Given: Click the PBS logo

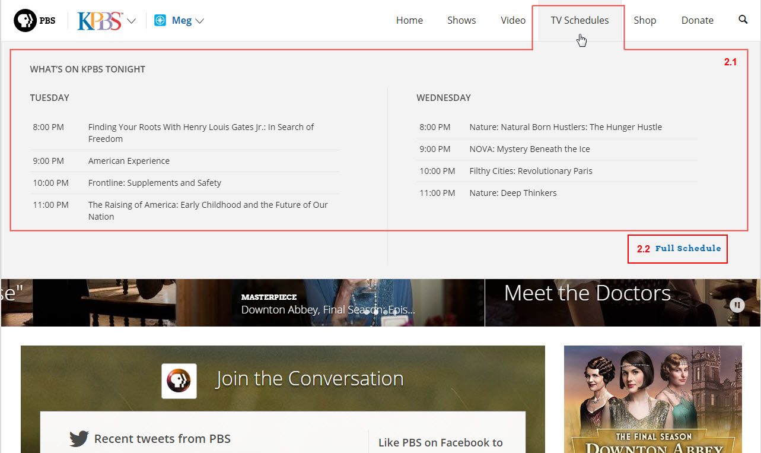Looking at the screenshot, I should 35,21.
